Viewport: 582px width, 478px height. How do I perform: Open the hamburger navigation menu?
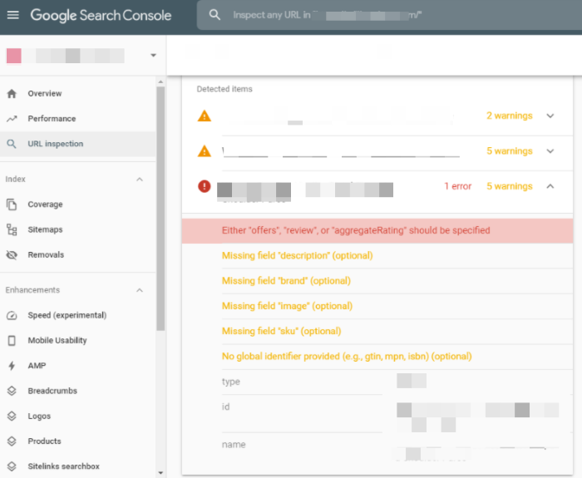(x=13, y=15)
